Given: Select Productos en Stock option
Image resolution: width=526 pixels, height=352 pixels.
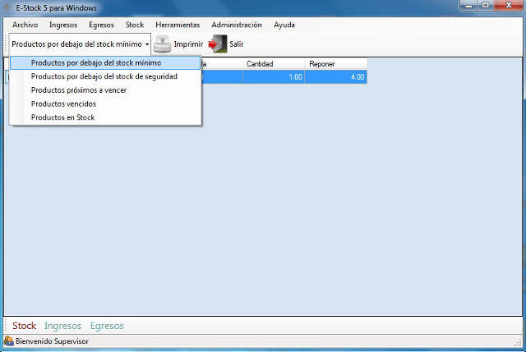Looking at the screenshot, I should [105, 117].
